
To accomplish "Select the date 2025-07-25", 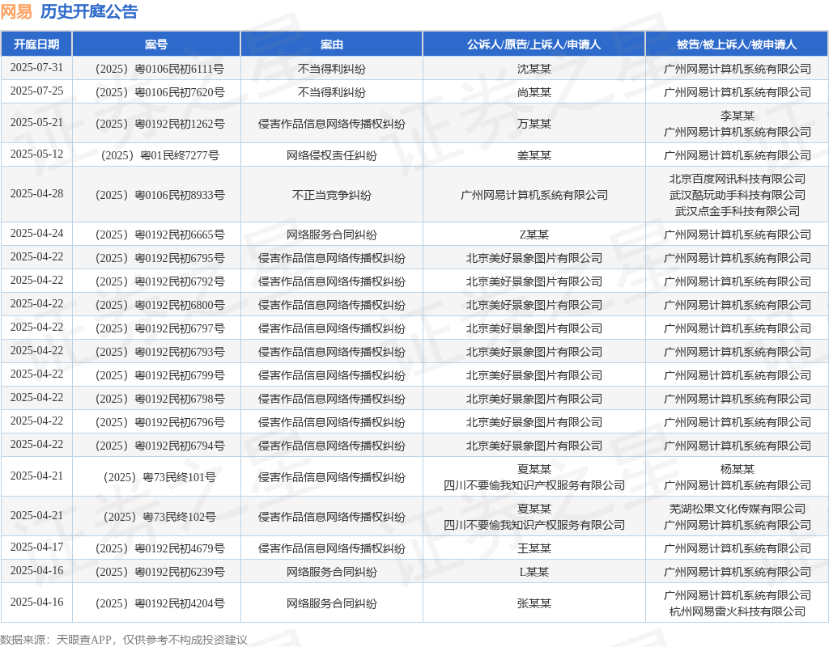I will [36, 91].
